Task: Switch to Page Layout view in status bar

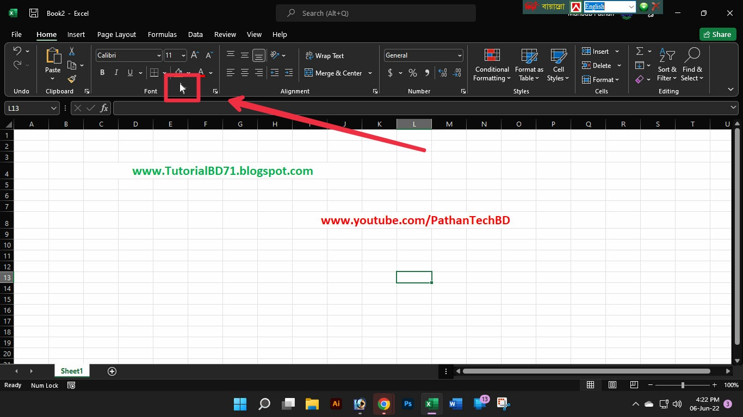Action: 612,385
